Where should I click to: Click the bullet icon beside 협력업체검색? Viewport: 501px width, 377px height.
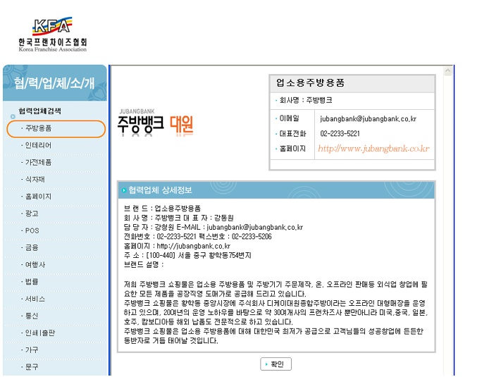[13, 115]
